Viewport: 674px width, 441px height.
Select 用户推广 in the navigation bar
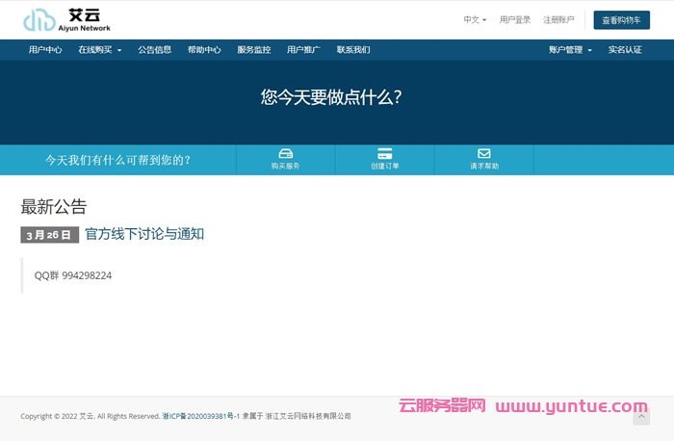pos(303,50)
